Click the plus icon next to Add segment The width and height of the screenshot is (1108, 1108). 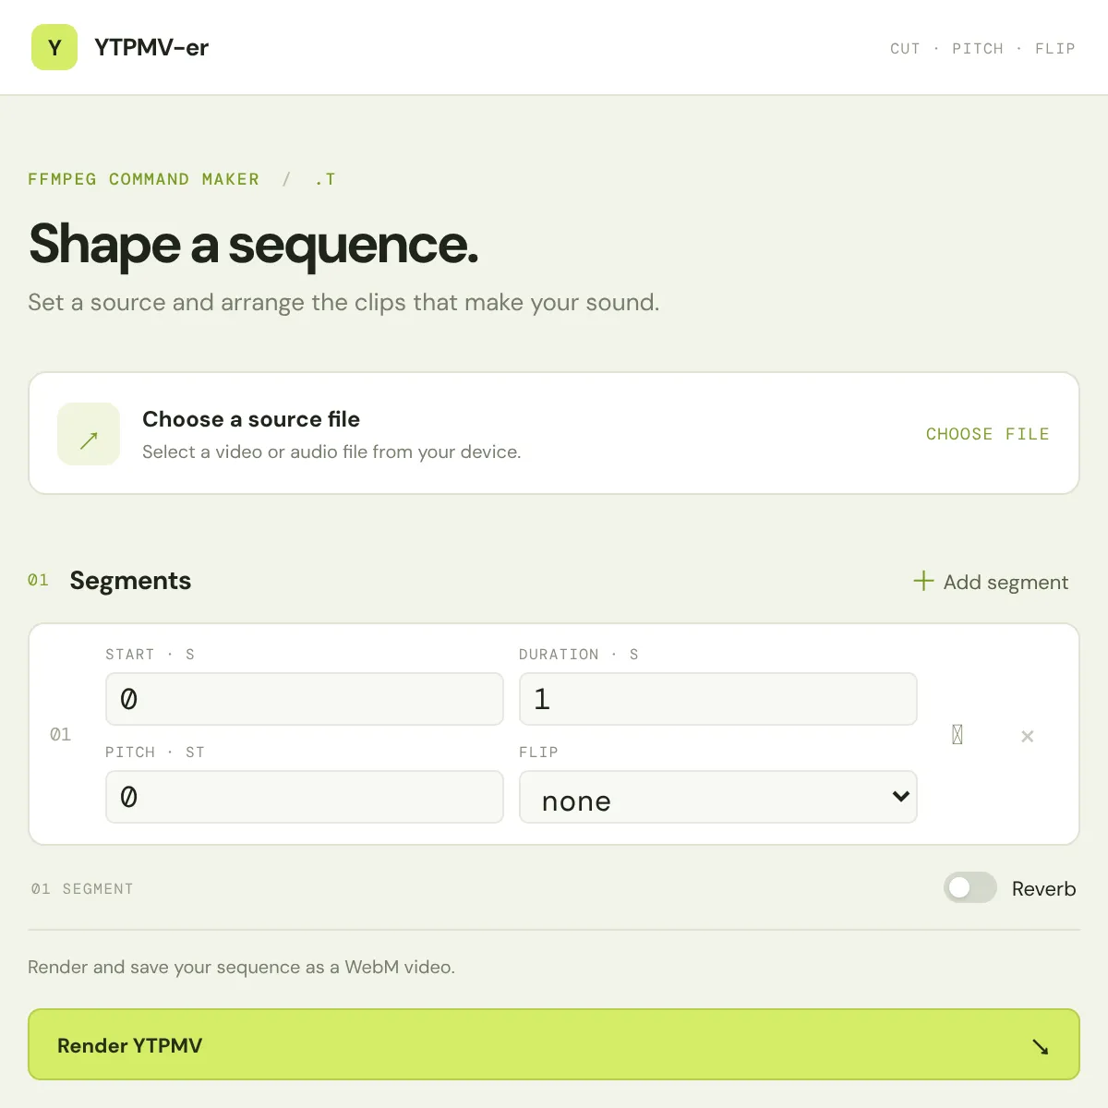(x=923, y=581)
